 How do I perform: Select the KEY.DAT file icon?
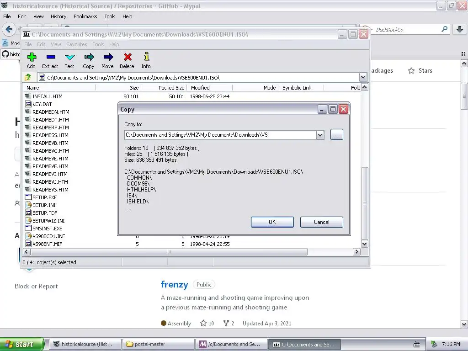click(28, 104)
